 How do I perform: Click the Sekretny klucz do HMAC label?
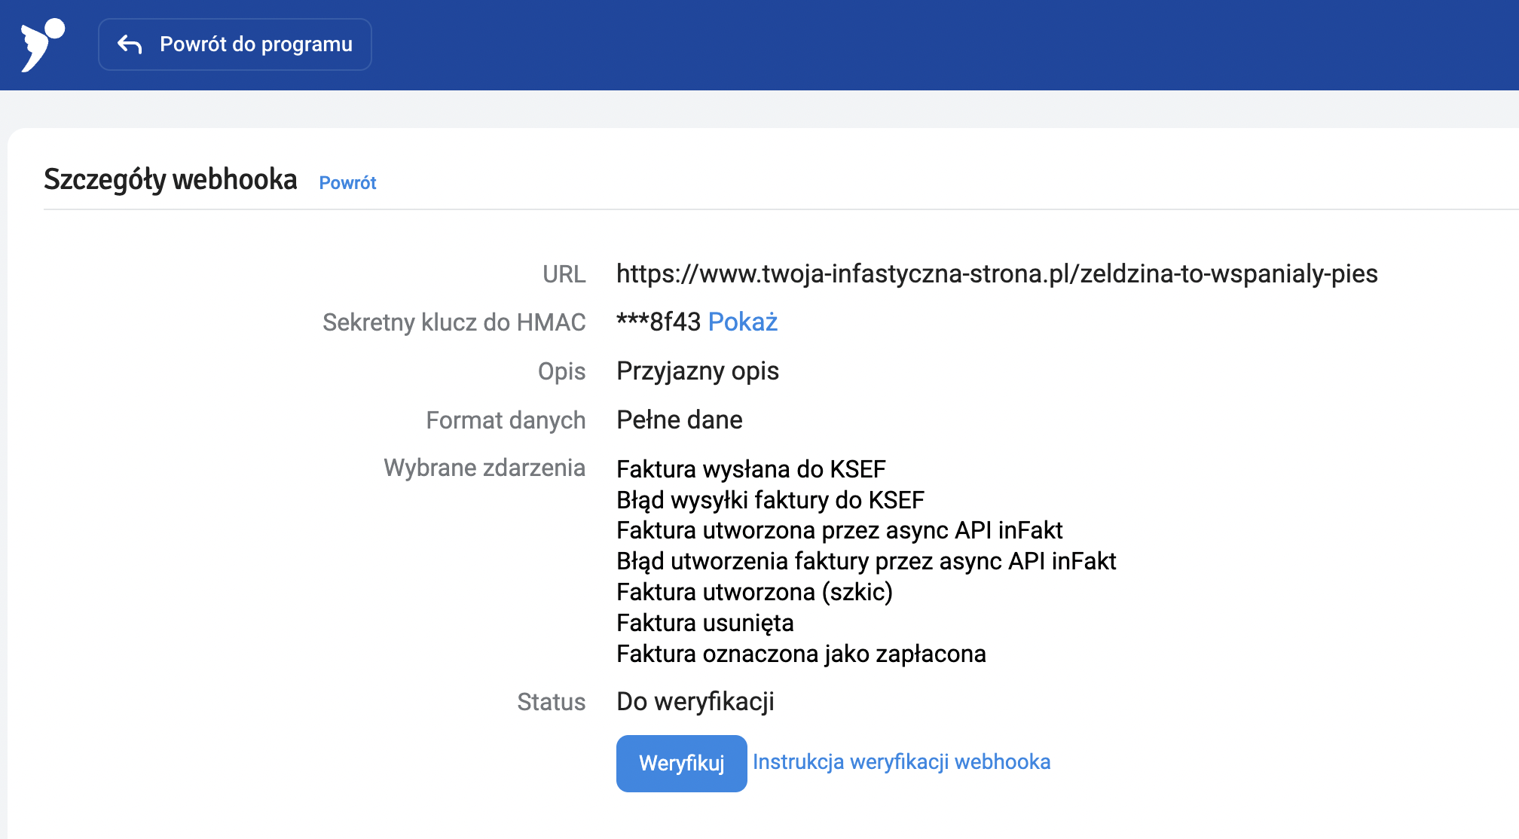click(454, 322)
